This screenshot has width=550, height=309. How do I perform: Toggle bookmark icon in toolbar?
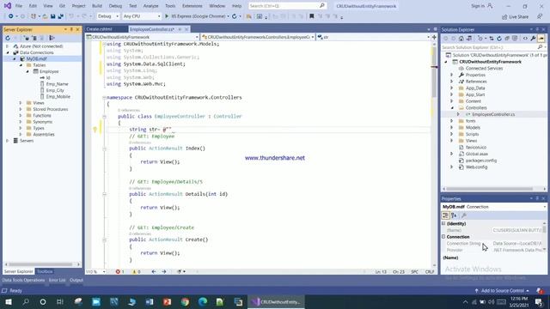(311, 16)
